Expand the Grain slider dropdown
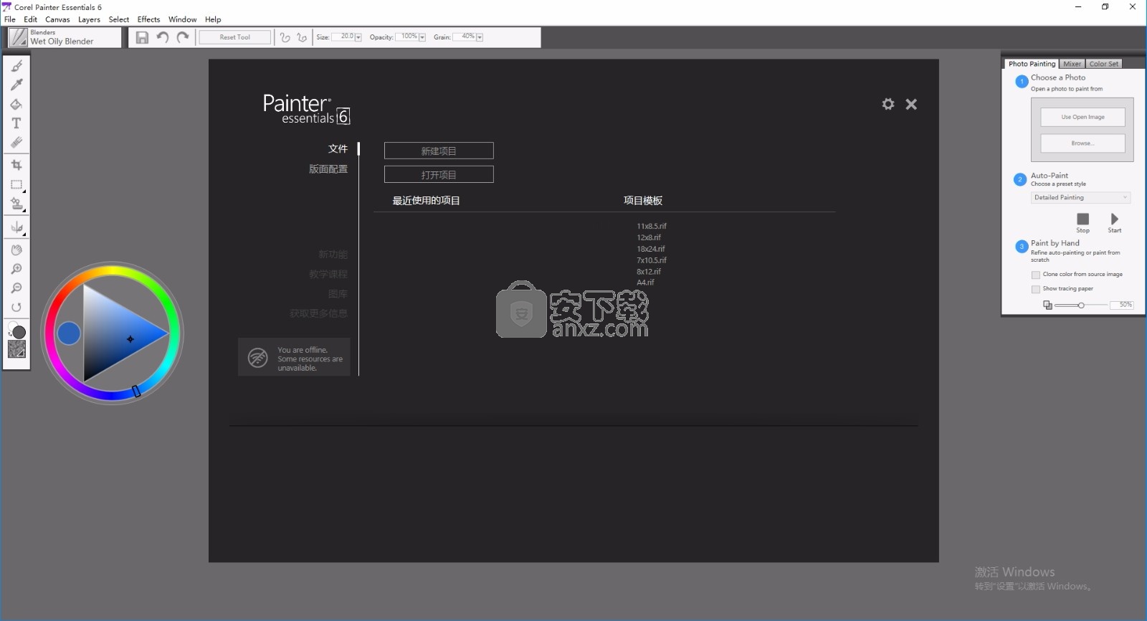The height and width of the screenshot is (621, 1147). point(480,37)
